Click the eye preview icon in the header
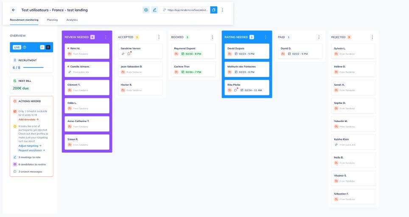Viewport: 409px width, 217px height. (x=146, y=10)
